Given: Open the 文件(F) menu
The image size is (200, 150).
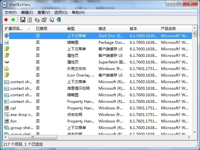Looking at the screenshot, I should 11,12.
